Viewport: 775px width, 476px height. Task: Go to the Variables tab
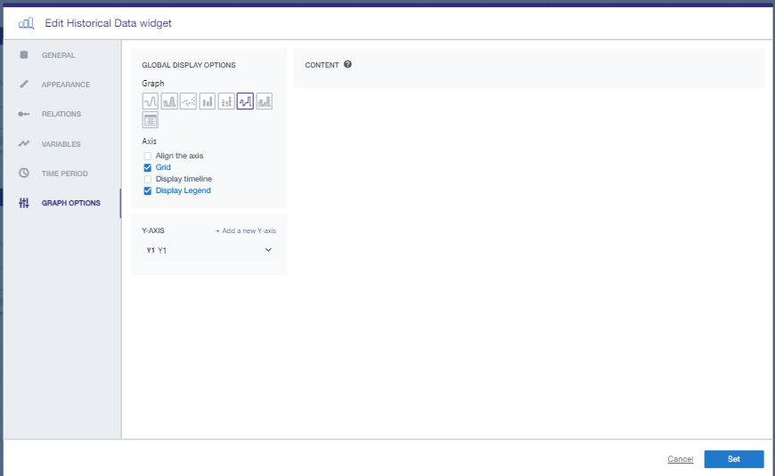click(x=62, y=143)
